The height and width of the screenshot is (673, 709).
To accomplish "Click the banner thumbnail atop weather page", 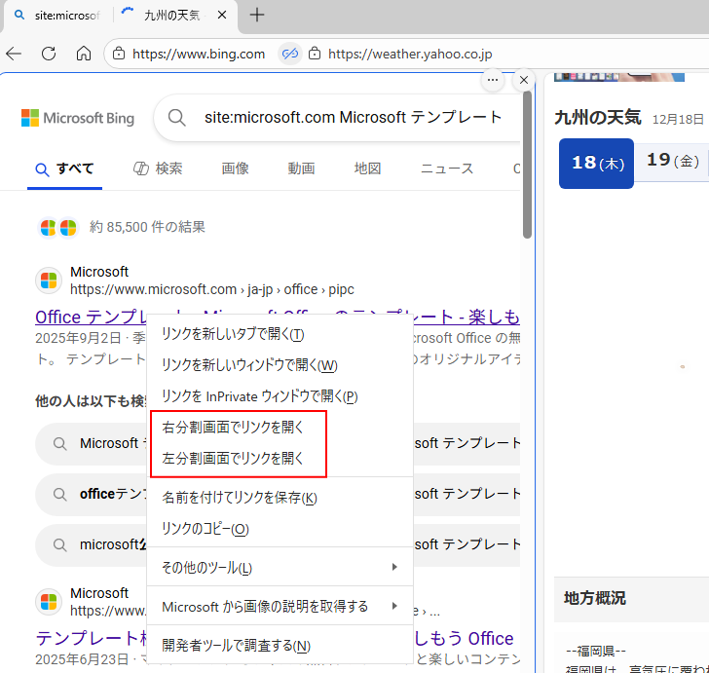I will (619, 77).
